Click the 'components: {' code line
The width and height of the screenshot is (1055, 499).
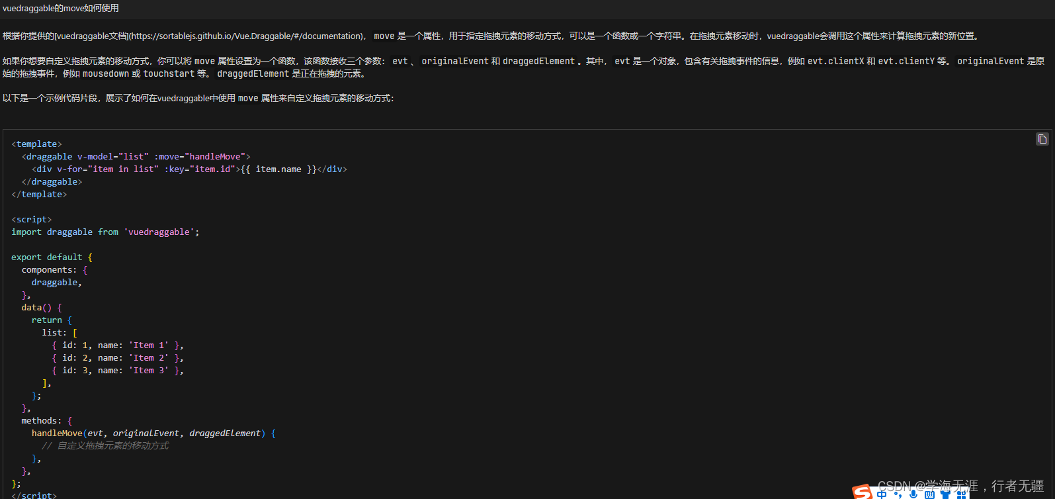tap(54, 269)
